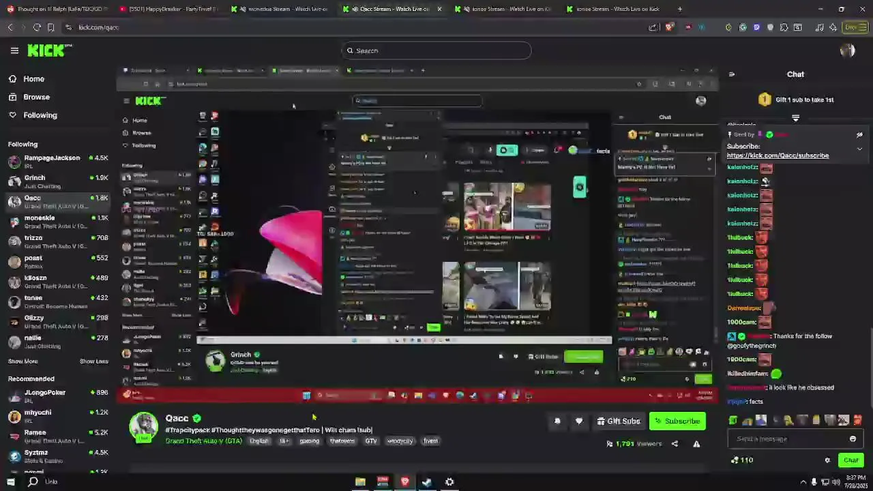Open the pinned kick.com/Qacc/subscribe link
The height and width of the screenshot is (491, 873).
click(778, 155)
